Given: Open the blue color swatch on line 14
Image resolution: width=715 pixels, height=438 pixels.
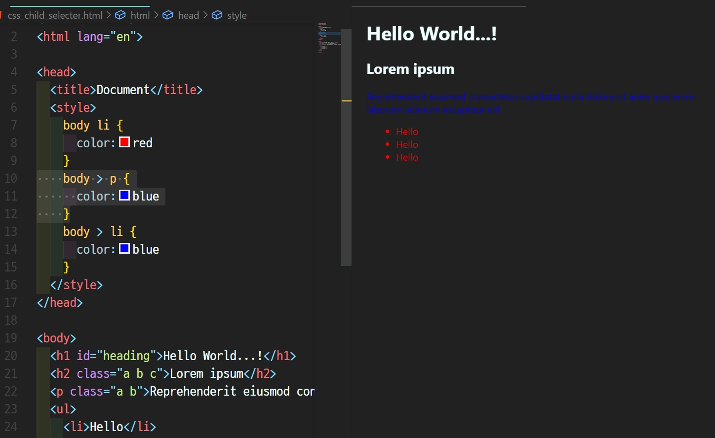Looking at the screenshot, I should point(124,249).
